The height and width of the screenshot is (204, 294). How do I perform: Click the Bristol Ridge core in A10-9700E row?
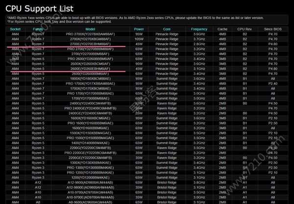[x=167, y=197]
